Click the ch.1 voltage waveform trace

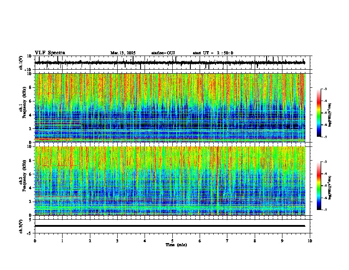(170, 63)
